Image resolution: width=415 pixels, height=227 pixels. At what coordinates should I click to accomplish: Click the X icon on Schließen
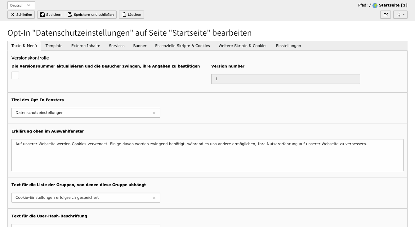click(x=13, y=14)
